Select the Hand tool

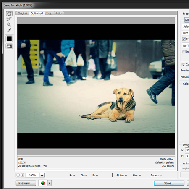coord(9,13)
